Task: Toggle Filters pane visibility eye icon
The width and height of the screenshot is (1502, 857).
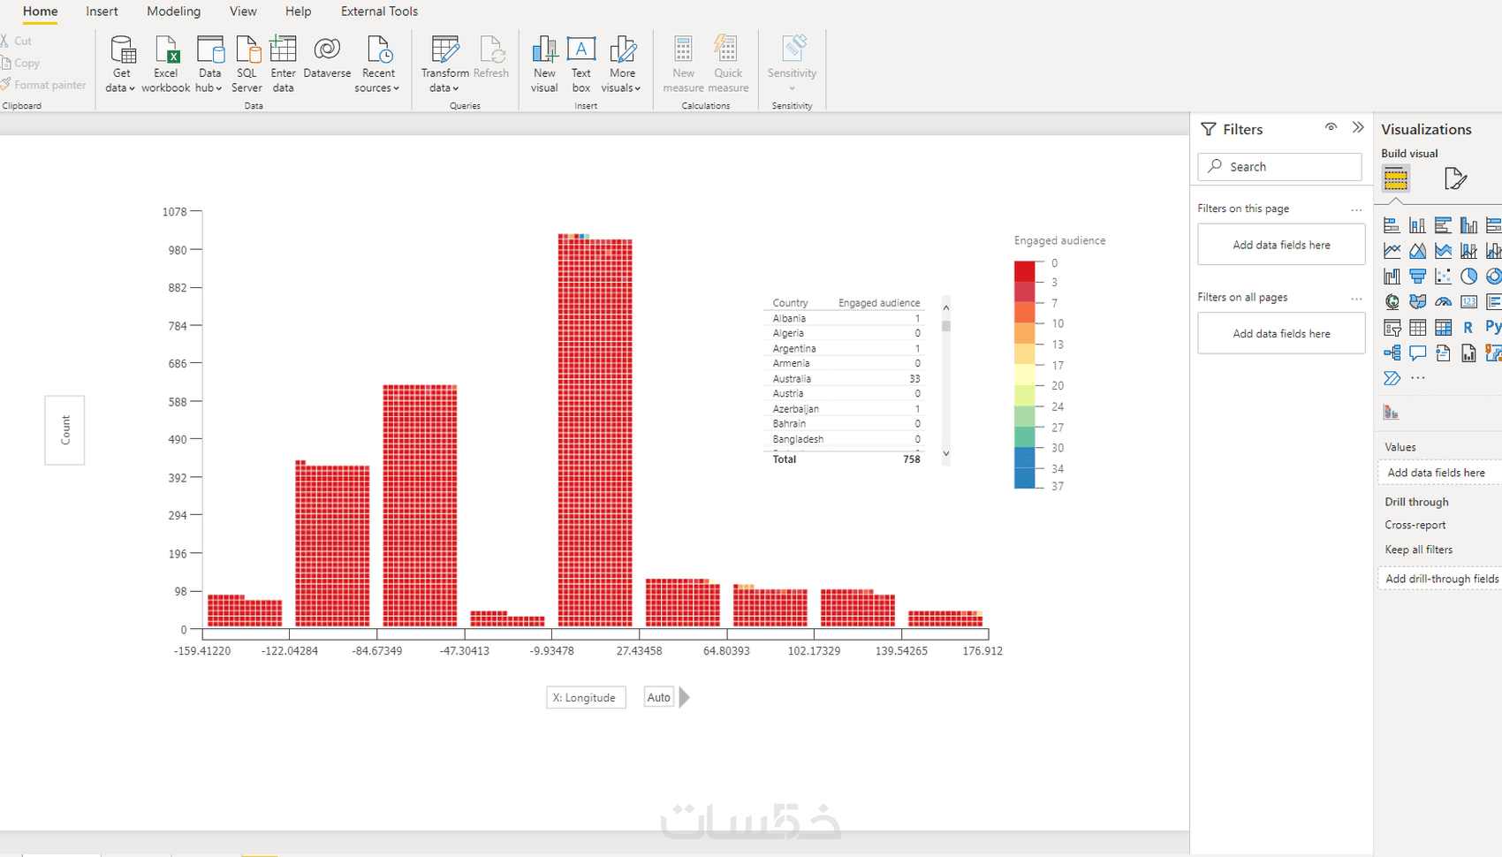Action: pyautogui.click(x=1331, y=127)
